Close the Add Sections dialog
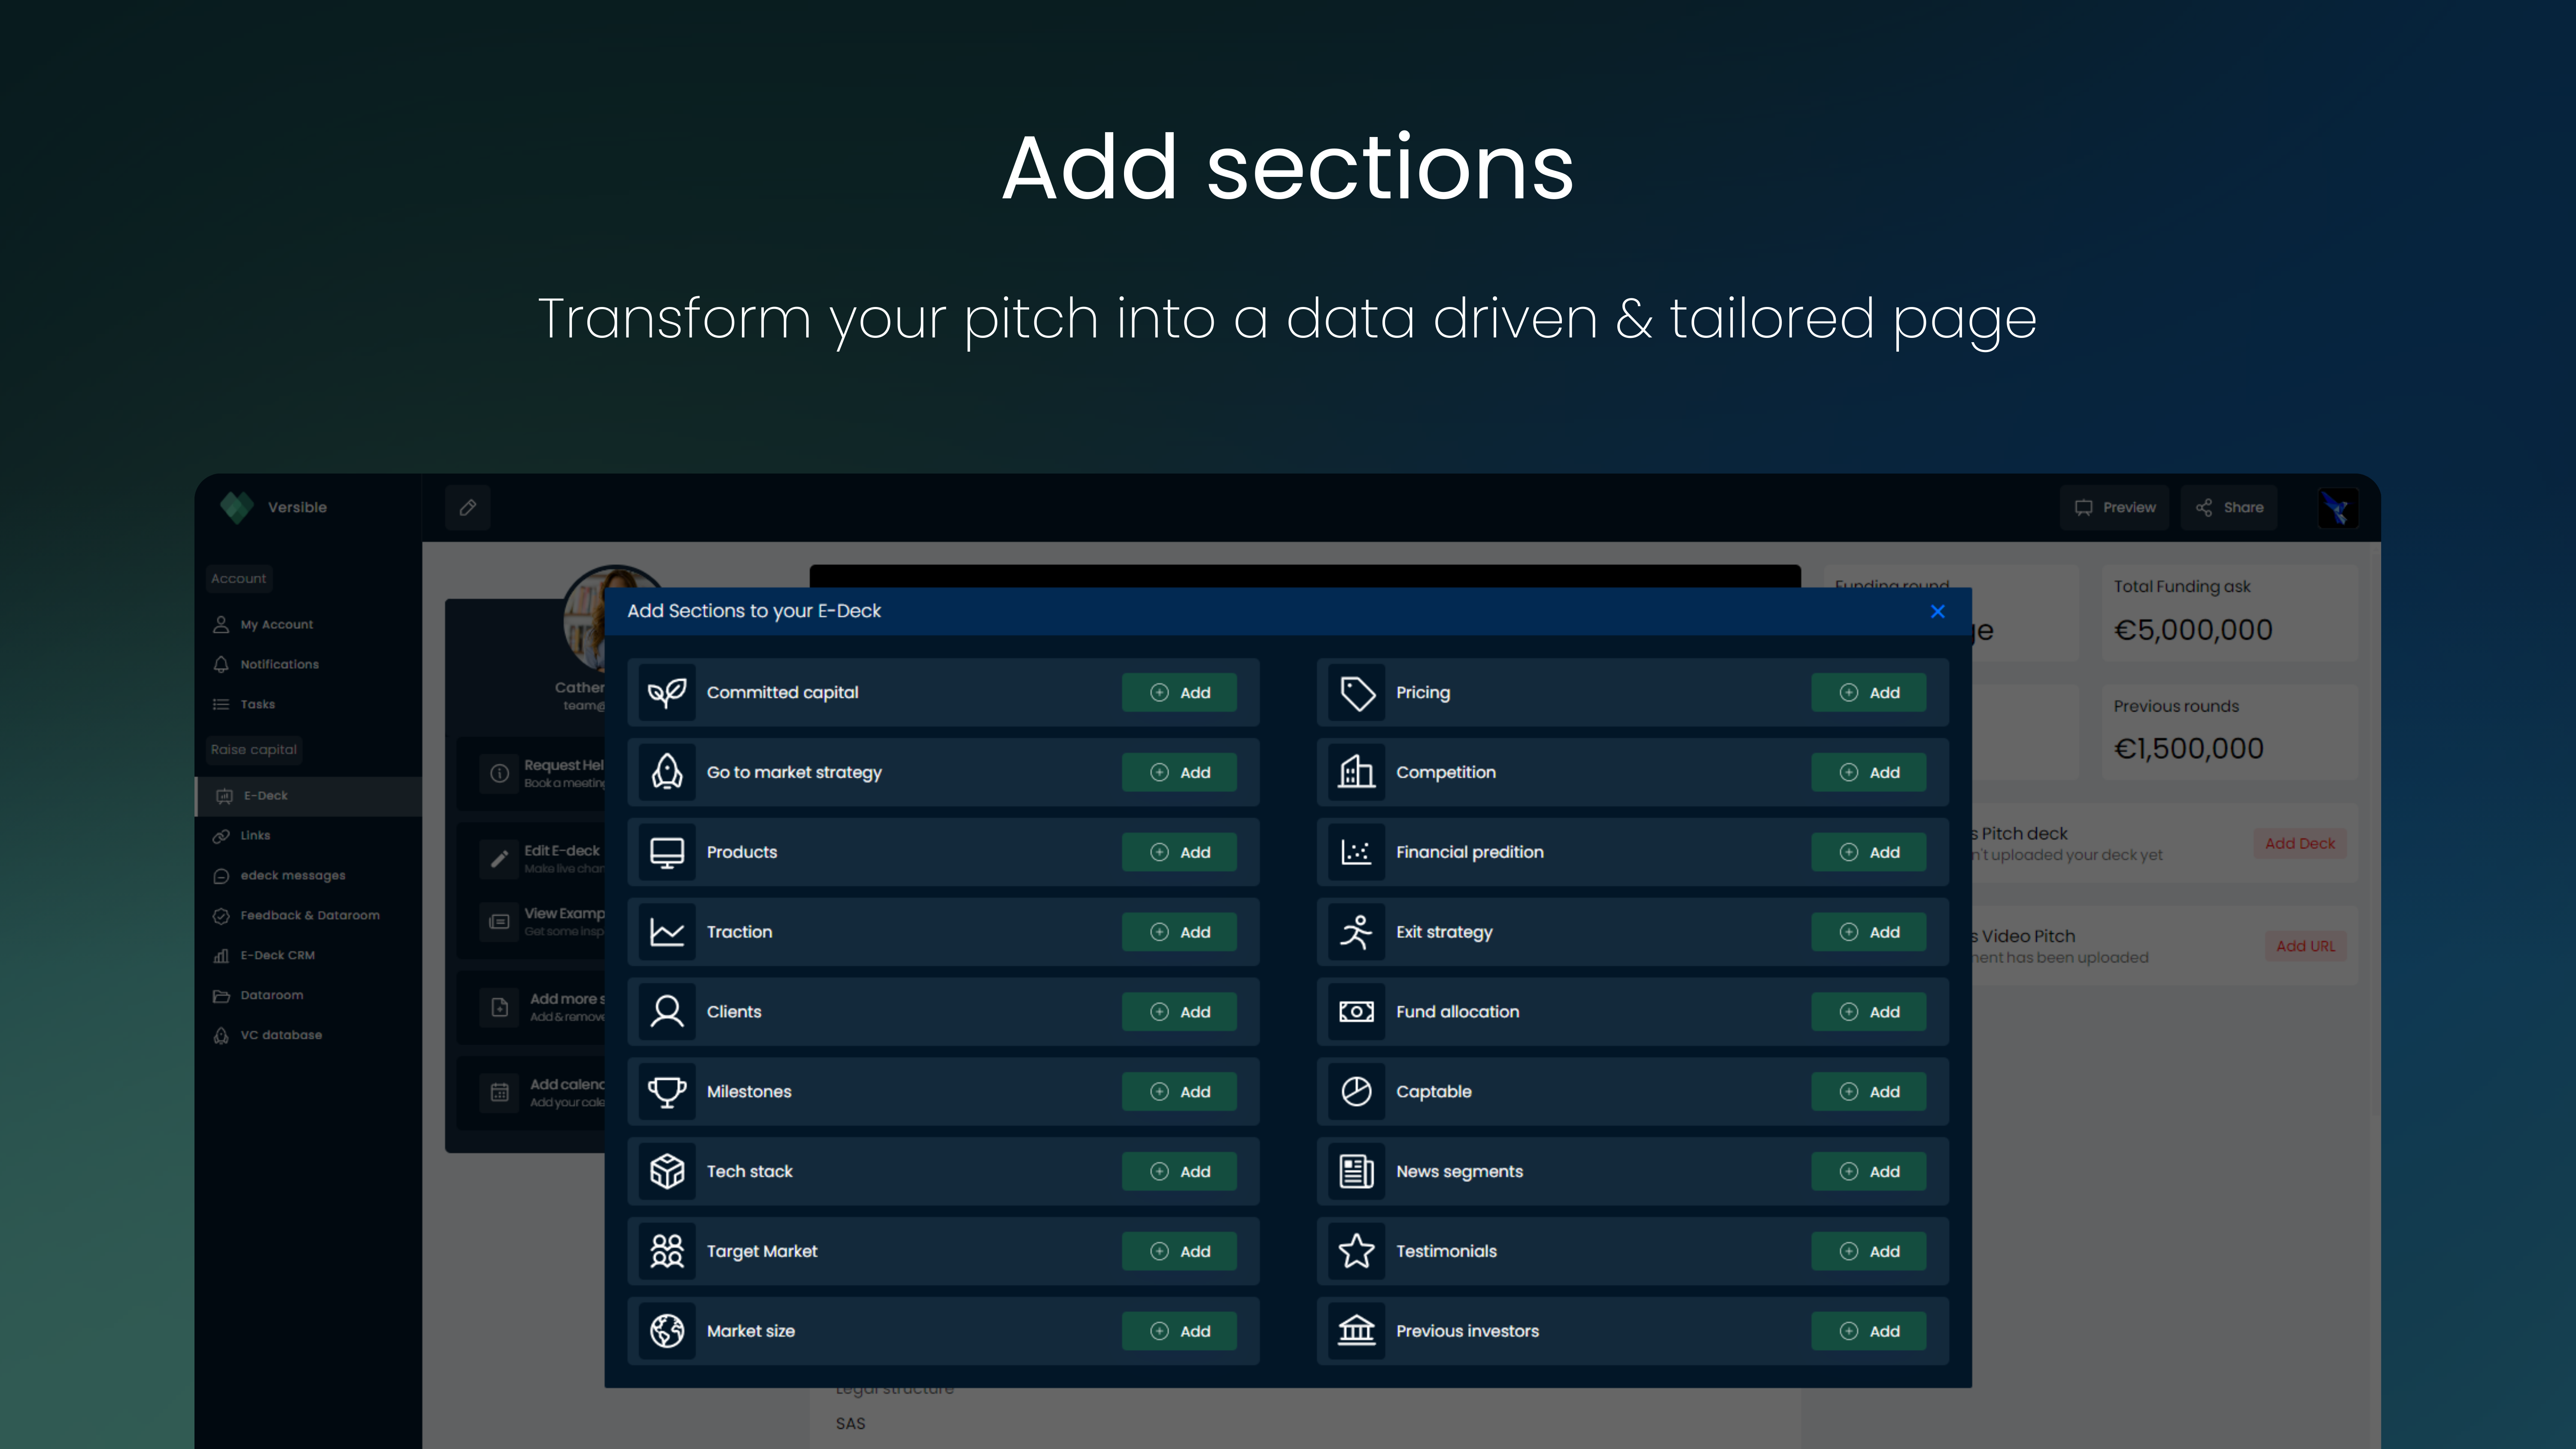 [x=1938, y=611]
